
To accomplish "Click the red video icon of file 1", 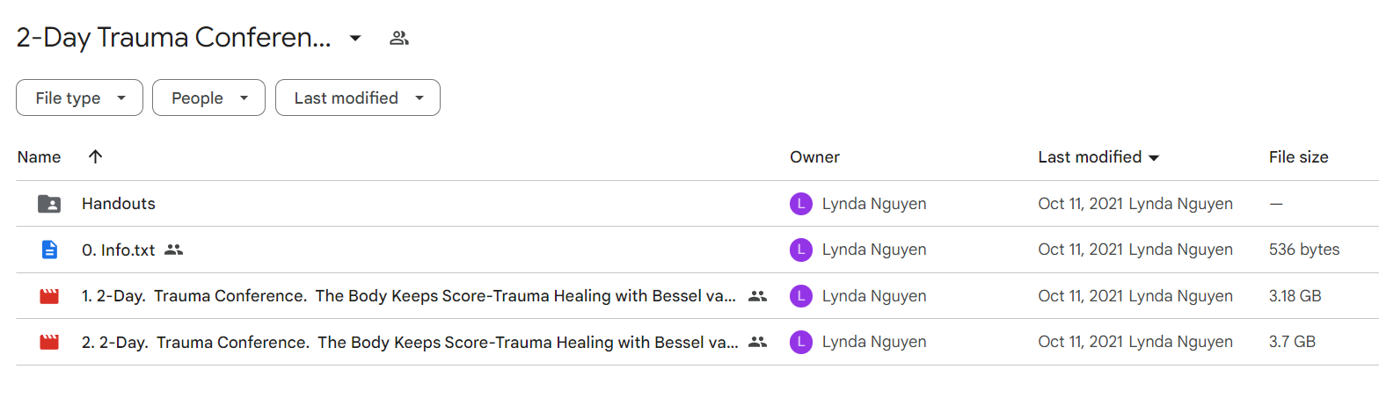I will tap(49, 296).
